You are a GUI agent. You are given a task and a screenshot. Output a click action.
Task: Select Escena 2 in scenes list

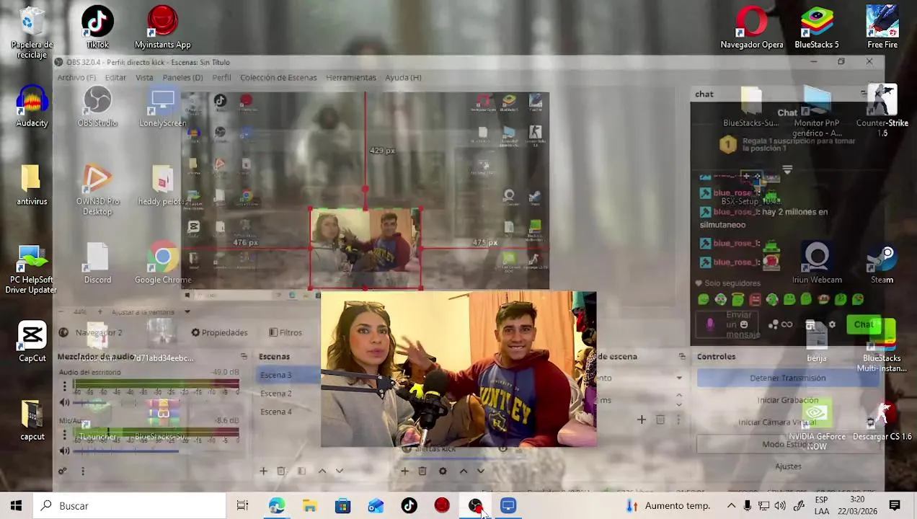[x=288, y=394]
